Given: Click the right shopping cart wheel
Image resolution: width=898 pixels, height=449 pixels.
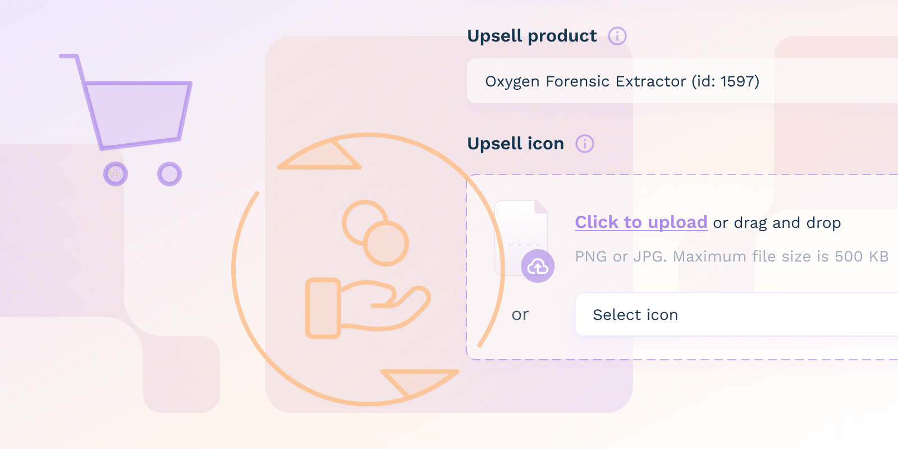Looking at the screenshot, I should tap(169, 174).
